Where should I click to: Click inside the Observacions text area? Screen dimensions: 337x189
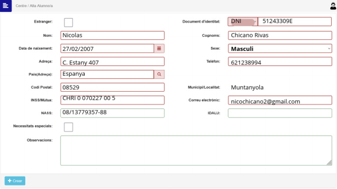tap(196, 150)
